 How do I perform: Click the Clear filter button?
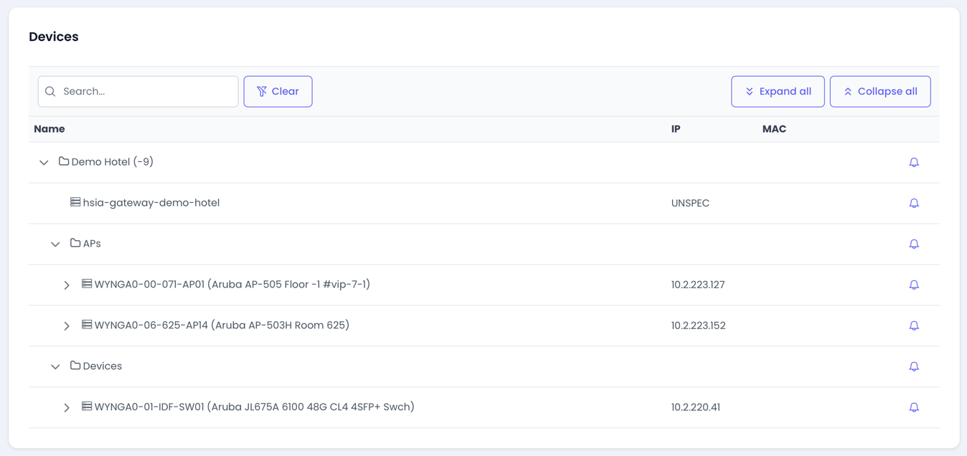point(278,92)
